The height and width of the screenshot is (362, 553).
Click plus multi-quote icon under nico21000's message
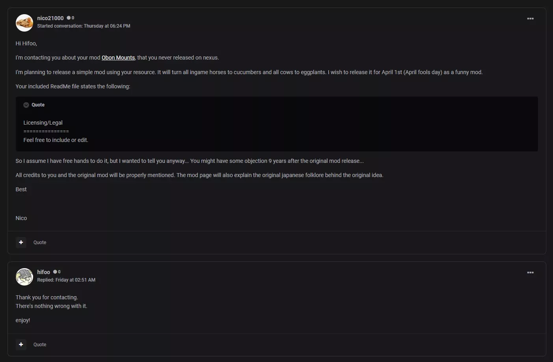click(21, 242)
